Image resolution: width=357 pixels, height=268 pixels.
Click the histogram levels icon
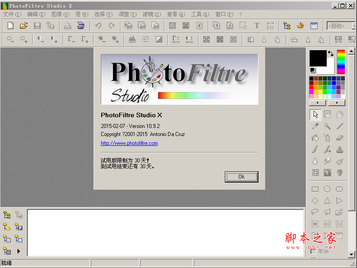coord(132,39)
